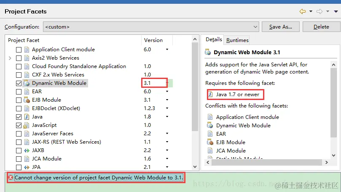Click the Delete button

[x=321, y=26]
